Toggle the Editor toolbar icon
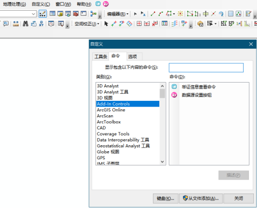The width and height of the screenshot is (257, 208). tap(42, 14)
